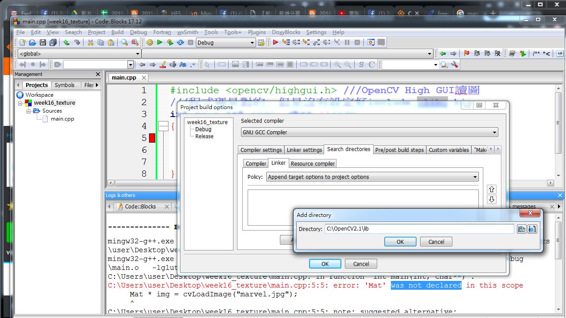Click Cancel in Project build options
566x318 pixels.
click(x=361, y=264)
